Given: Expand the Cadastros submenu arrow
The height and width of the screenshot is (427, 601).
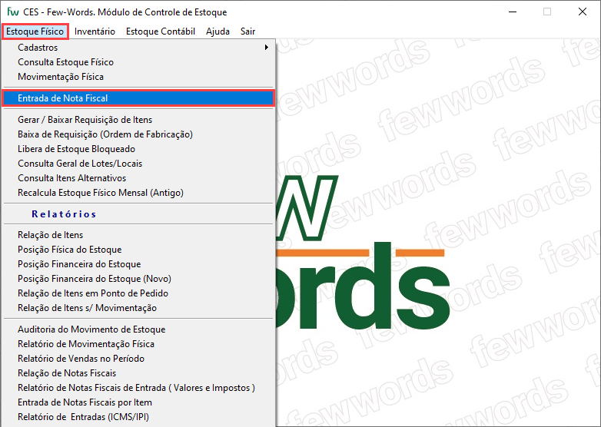Looking at the screenshot, I should point(266,48).
